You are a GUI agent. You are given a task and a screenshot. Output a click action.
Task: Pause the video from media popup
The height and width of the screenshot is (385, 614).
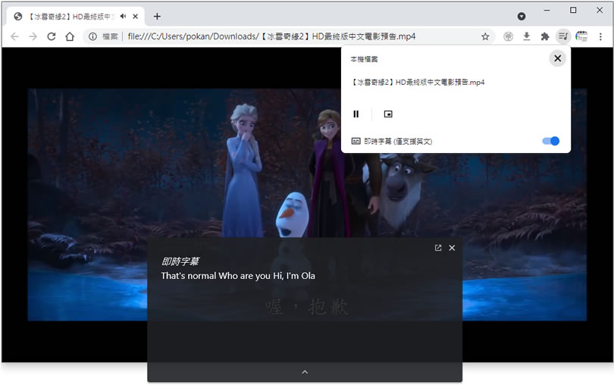pos(356,114)
